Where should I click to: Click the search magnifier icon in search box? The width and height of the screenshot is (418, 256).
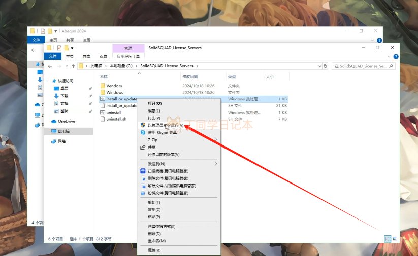[391, 66]
